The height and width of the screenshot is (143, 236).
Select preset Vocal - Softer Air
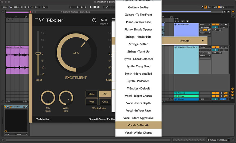[x=138, y=125]
